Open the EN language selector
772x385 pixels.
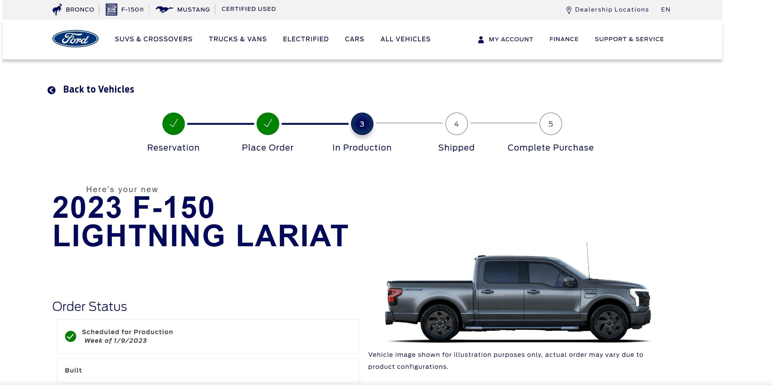(x=665, y=10)
